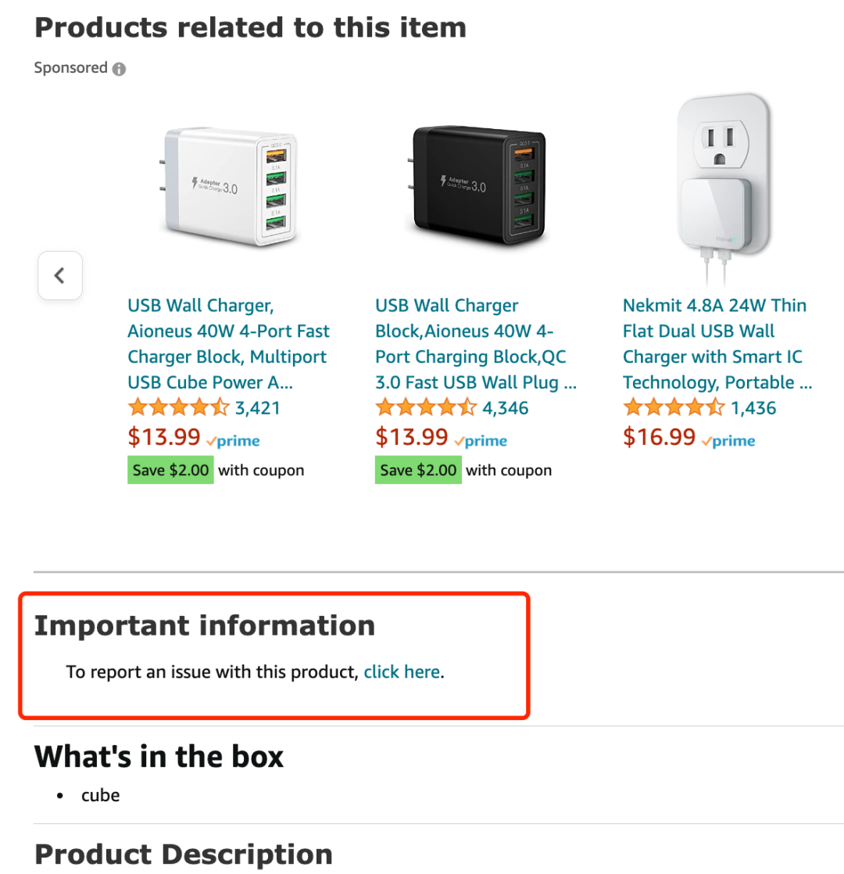The width and height of the screenshot is (844, 874).
Task: Click the prime badge beside $16.99
Action: [x=728, y=441]
